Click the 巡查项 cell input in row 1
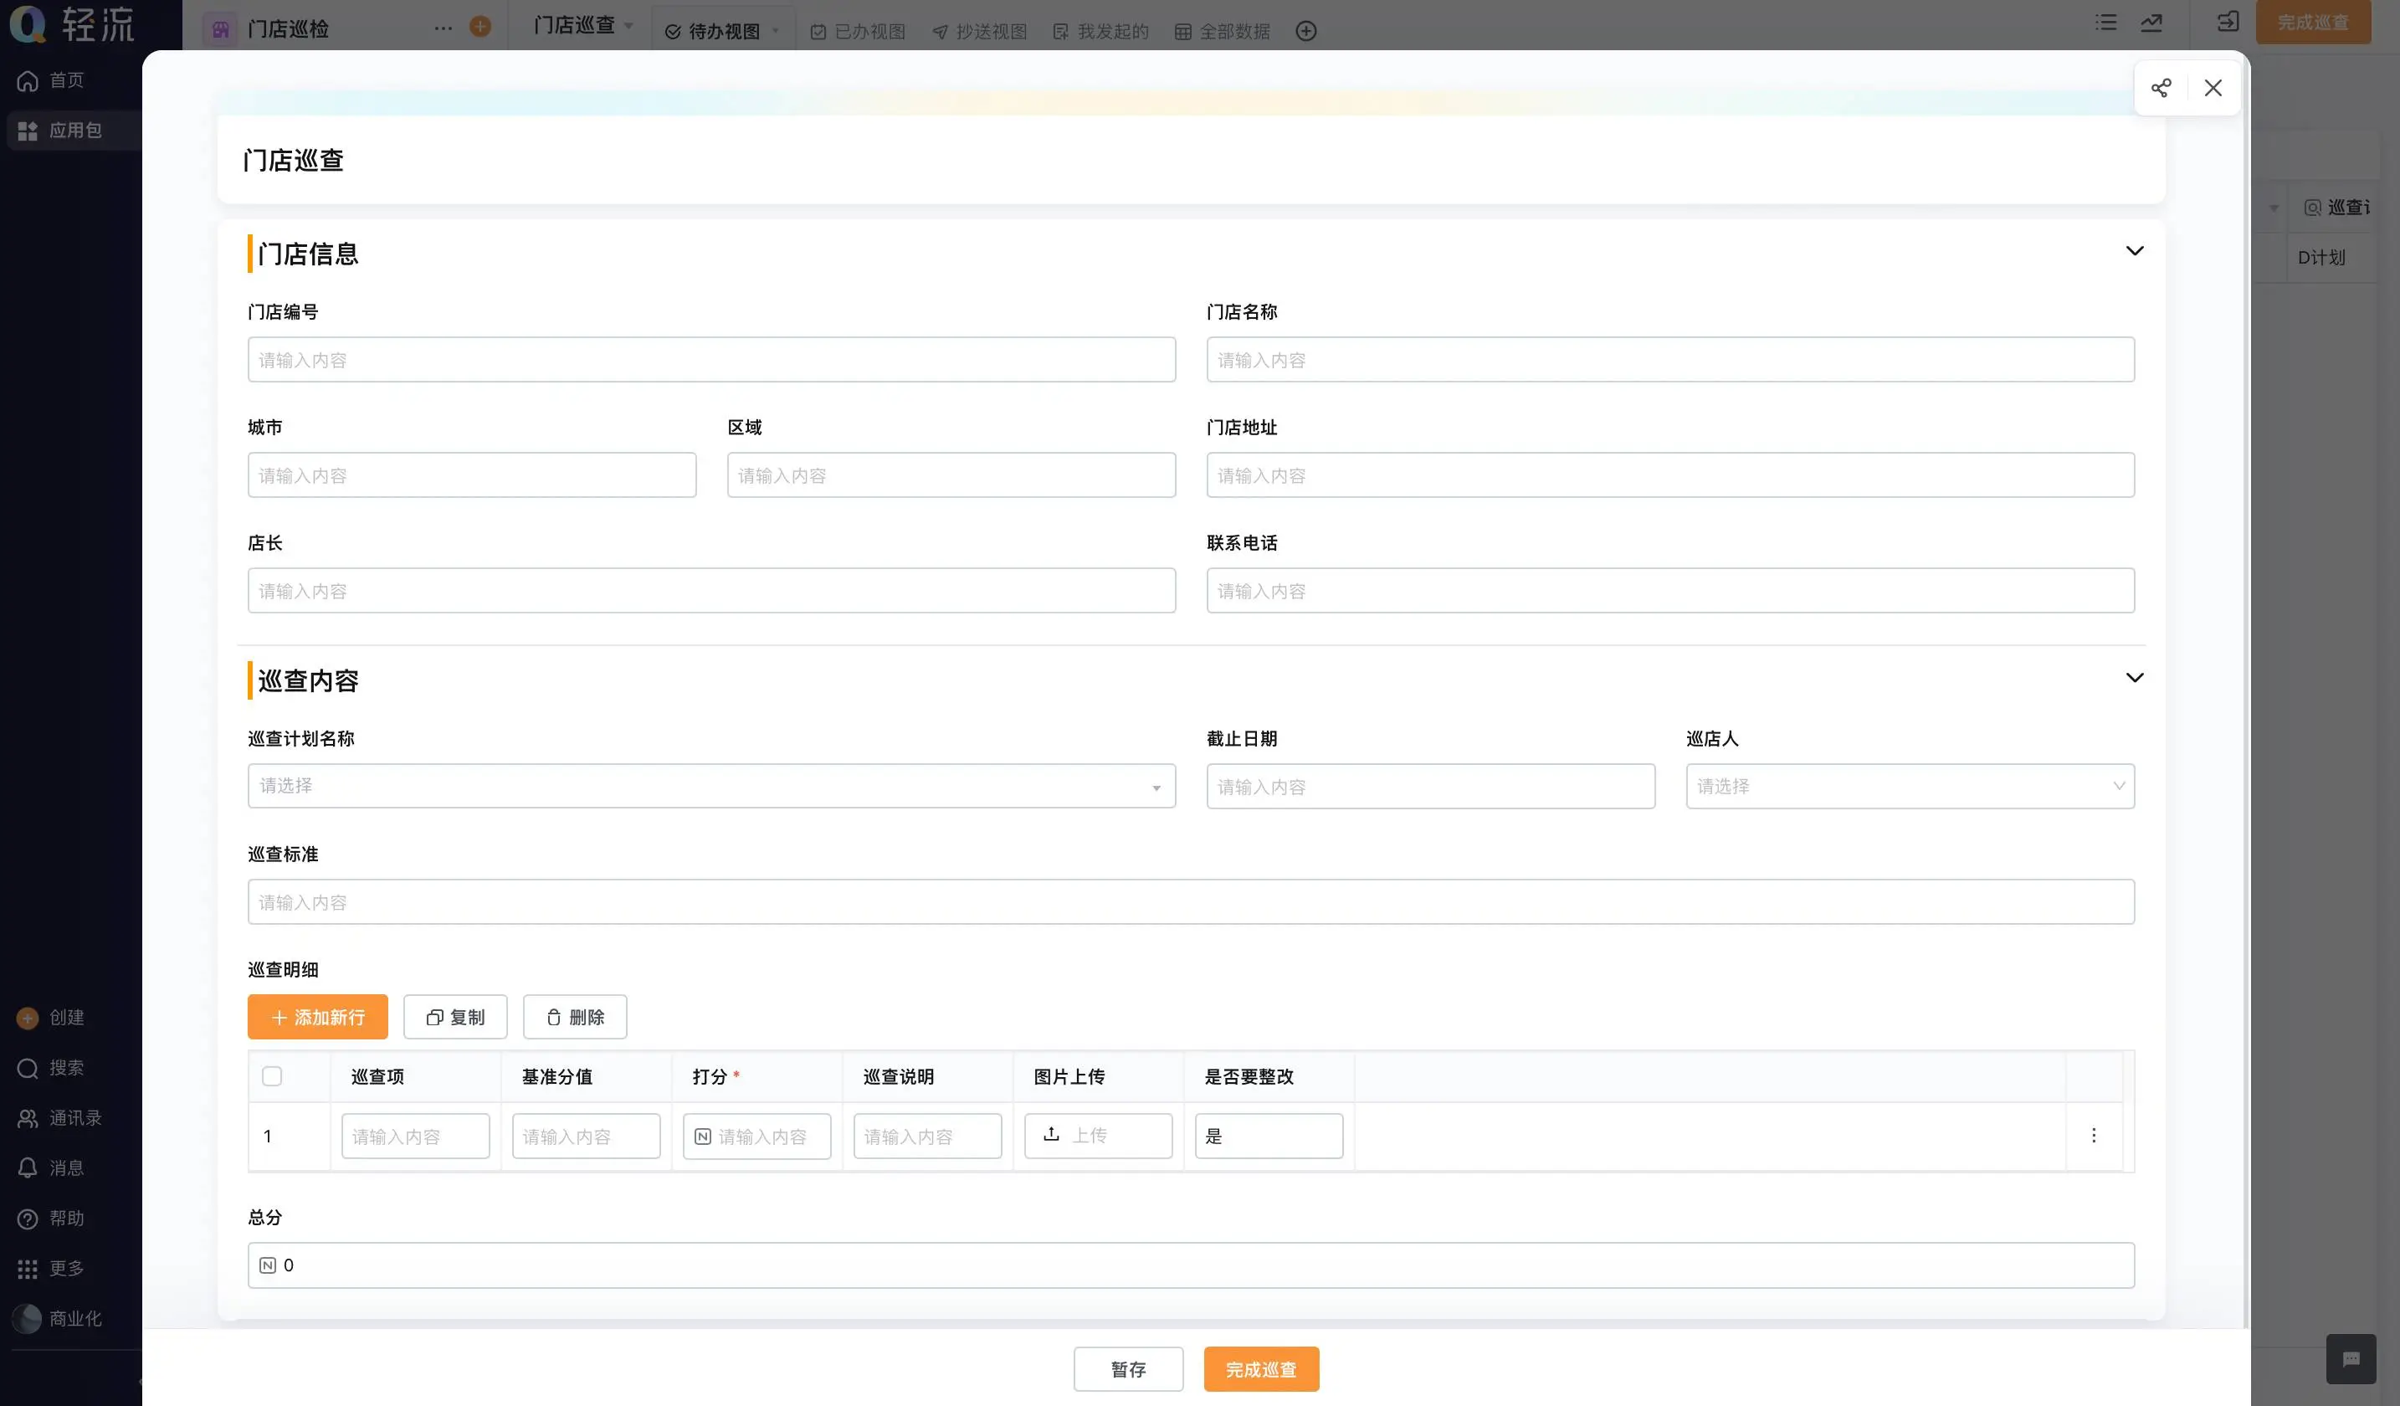This screenshot has height=1406, width=2400. tap(415, 1137)
